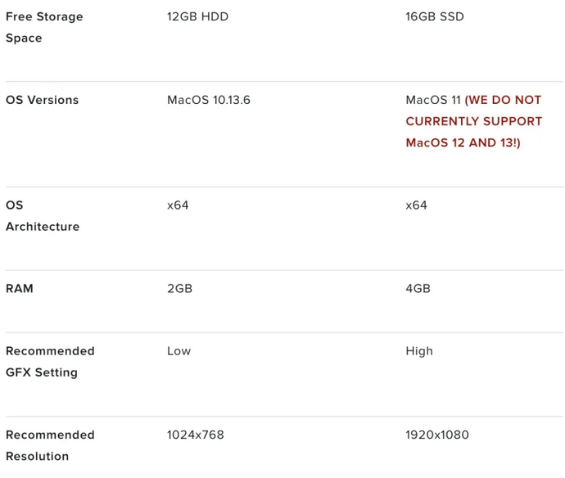
Task: Click the x64 value in minimum column
Action: pos(178,205)
